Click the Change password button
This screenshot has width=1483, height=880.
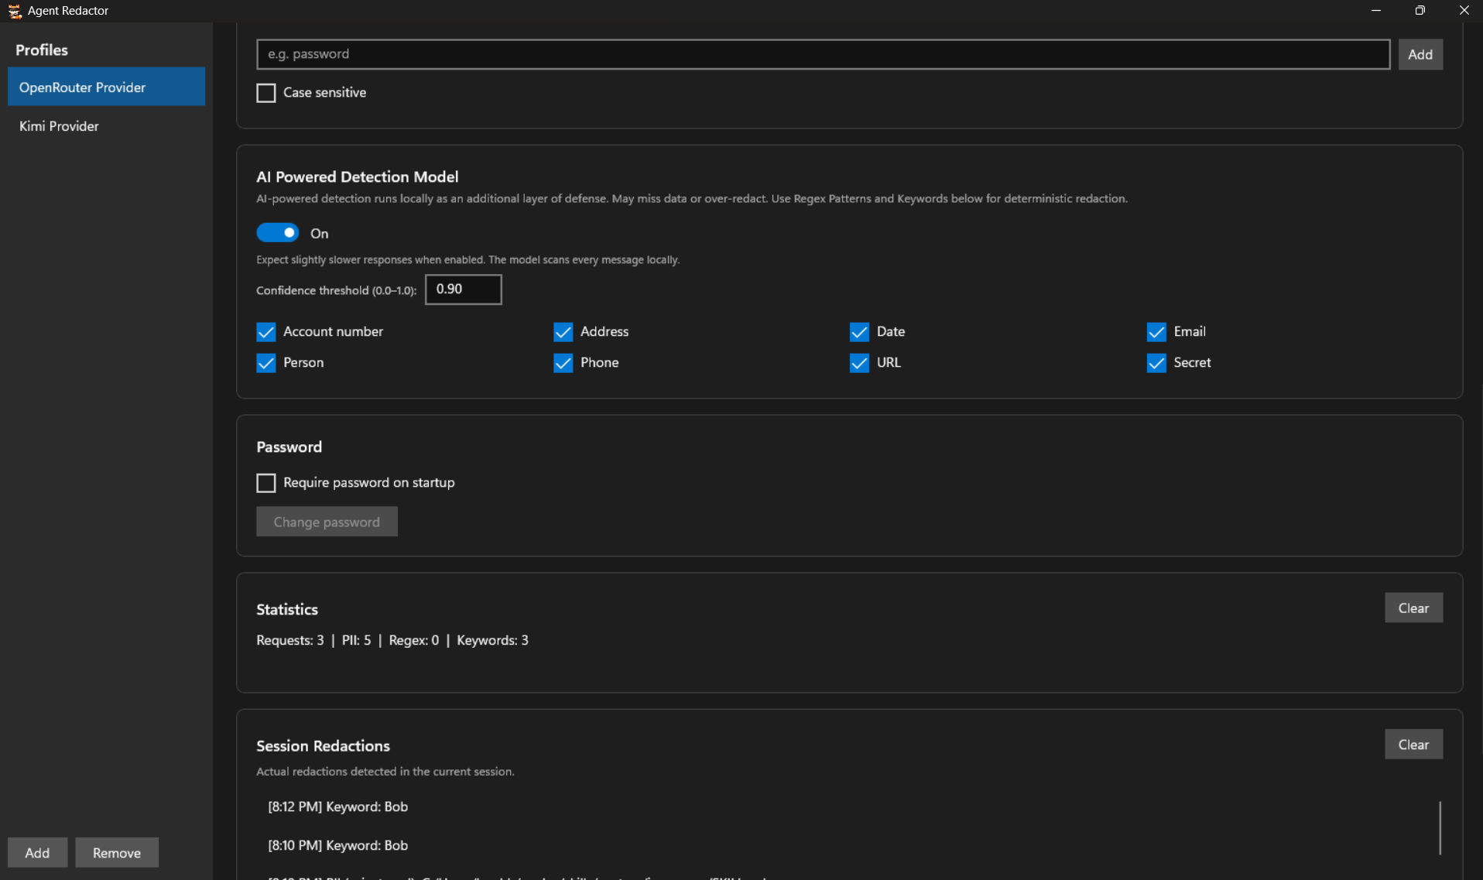[x=327, y=522]
